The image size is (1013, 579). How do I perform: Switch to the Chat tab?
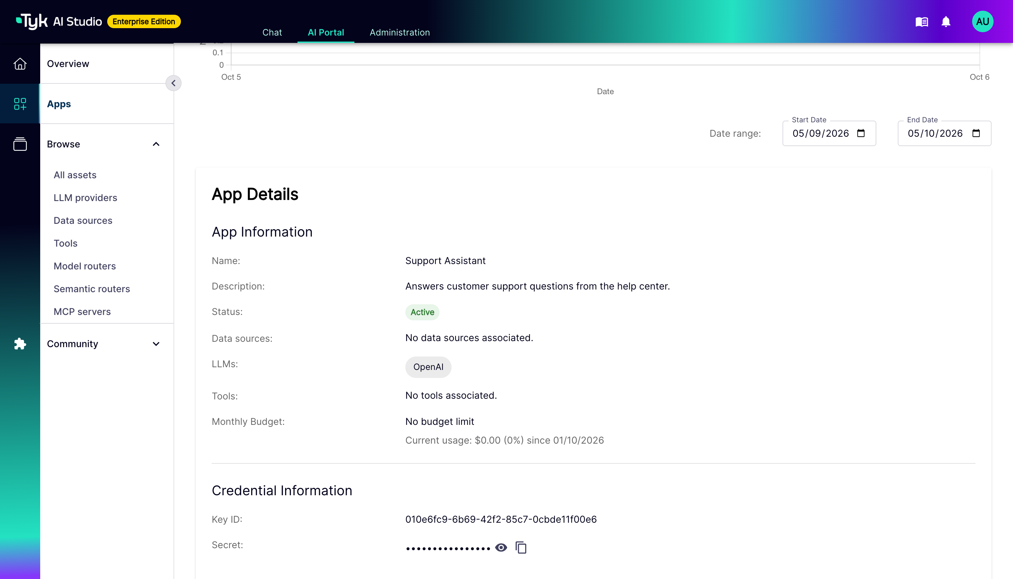tap(272, 32)
